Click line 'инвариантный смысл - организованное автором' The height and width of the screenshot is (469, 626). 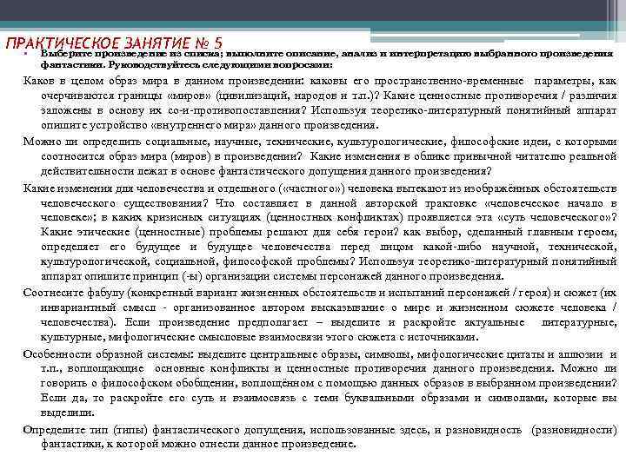coord(329,307)
